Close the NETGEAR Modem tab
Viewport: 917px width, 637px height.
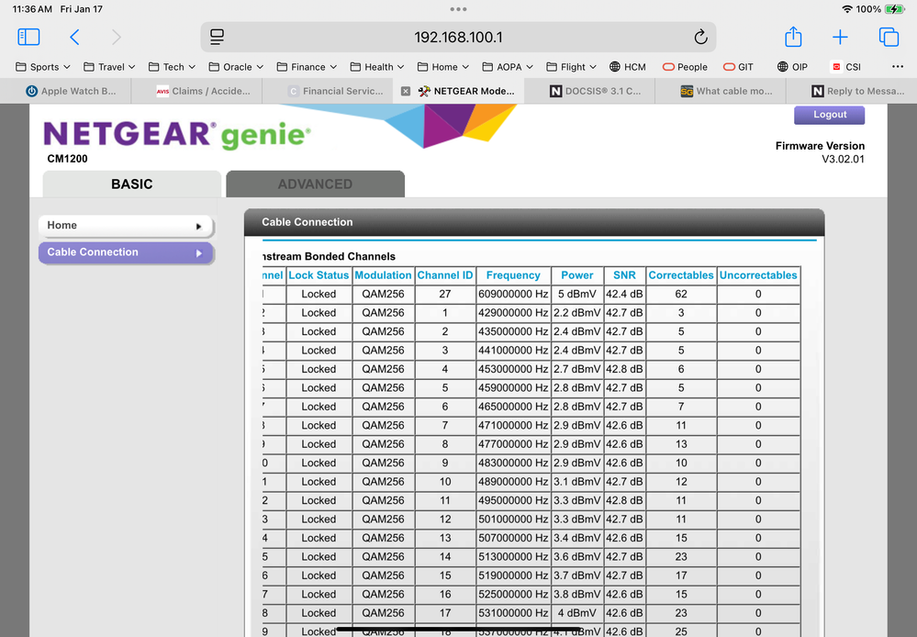pyautogui.click(x=406, y=91)
